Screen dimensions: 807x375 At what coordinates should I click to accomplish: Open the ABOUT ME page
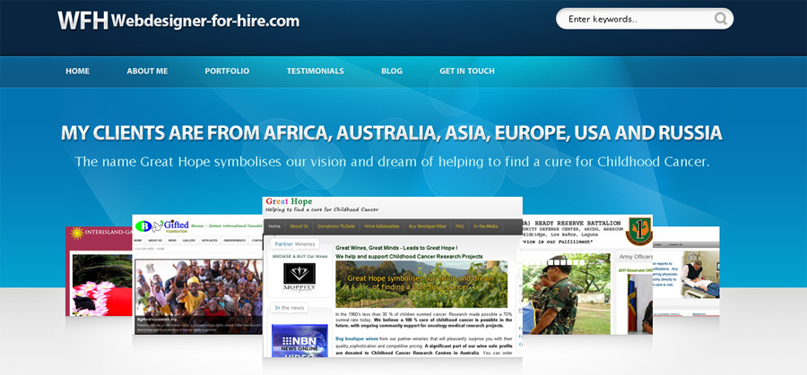click(x=147, y=72)
